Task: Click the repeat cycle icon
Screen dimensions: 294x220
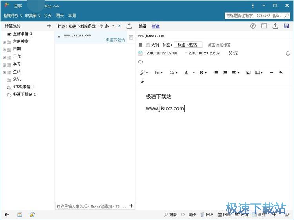Action: point(141,62)
